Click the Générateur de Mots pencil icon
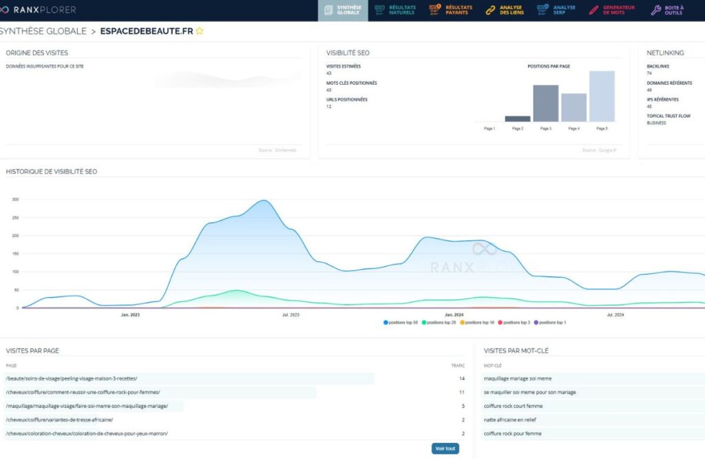This screenshot has height=459, width=705. pyautogui.click(x=594, y=10)
